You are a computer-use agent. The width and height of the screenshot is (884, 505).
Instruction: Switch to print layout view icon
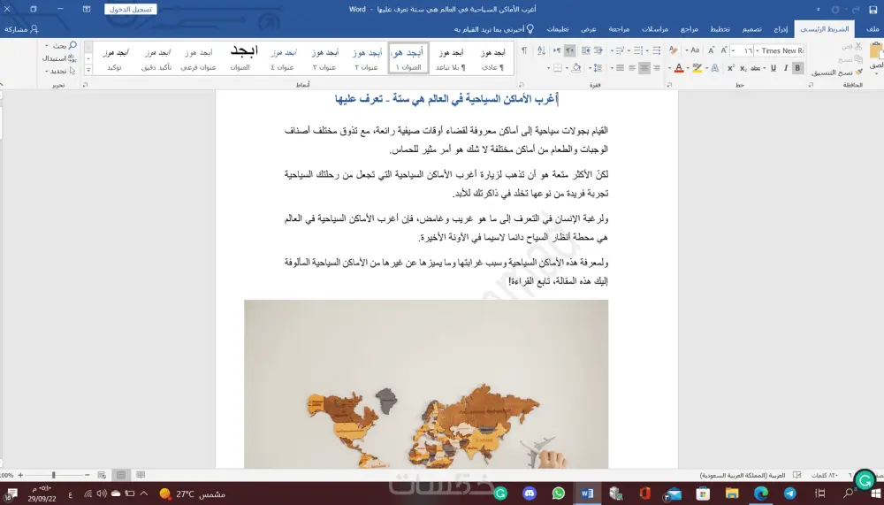(x=120, y=475)
